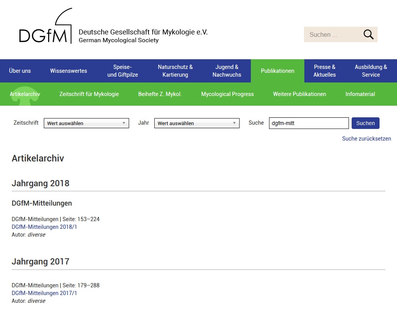Open the Naturschutz & Kartierung menu
This screenshot has height=309, width=397.
point(175,71)
